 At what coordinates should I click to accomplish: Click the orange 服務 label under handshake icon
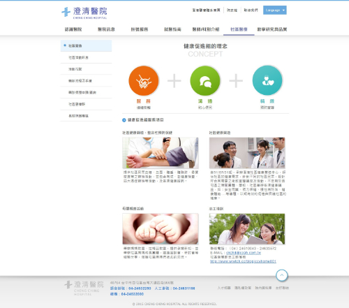(x=144, y=101)
